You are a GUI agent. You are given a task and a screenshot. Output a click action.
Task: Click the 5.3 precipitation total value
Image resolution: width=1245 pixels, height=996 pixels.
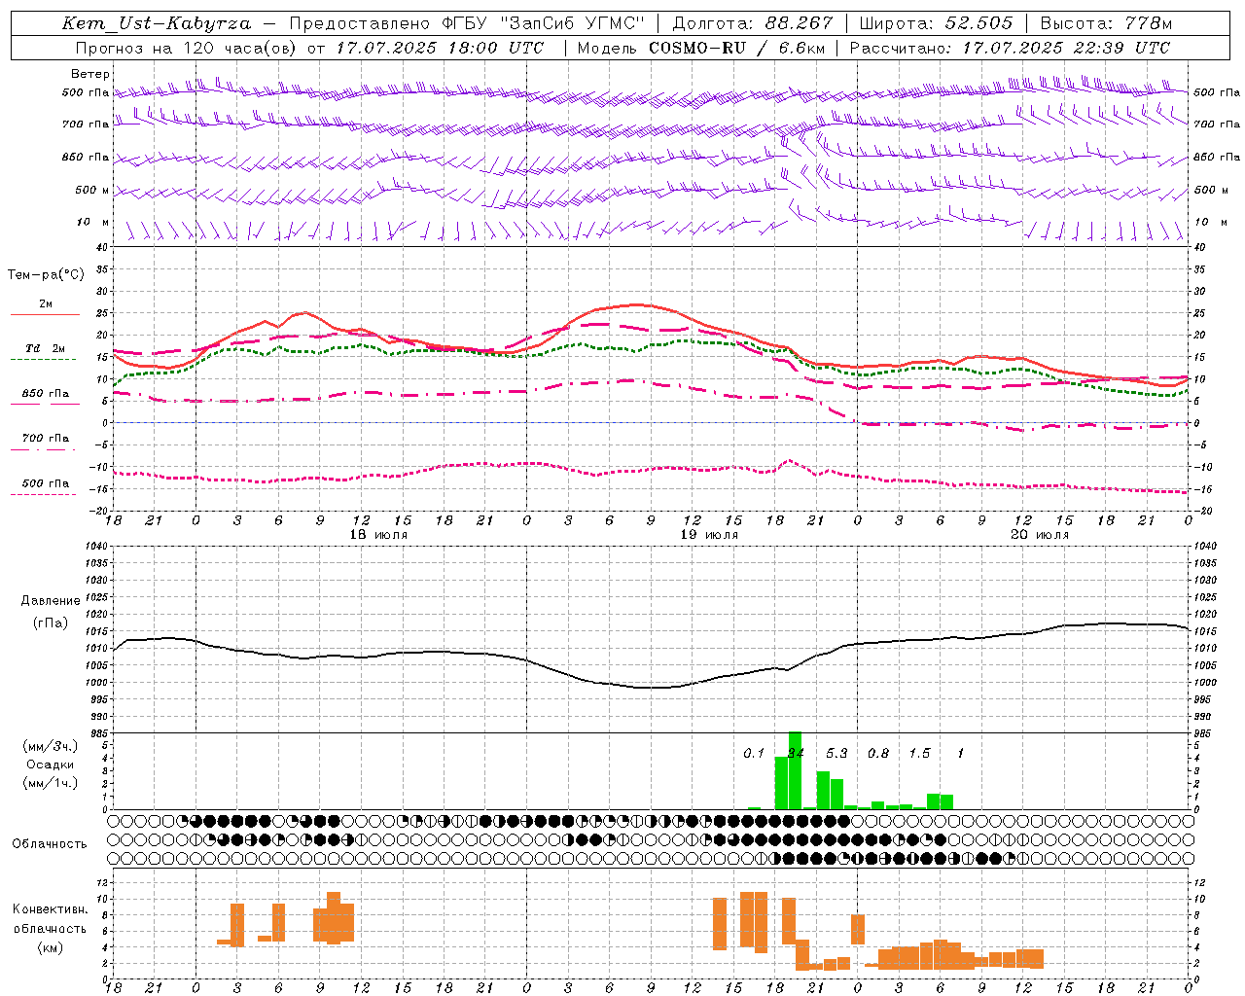[836, 754]
